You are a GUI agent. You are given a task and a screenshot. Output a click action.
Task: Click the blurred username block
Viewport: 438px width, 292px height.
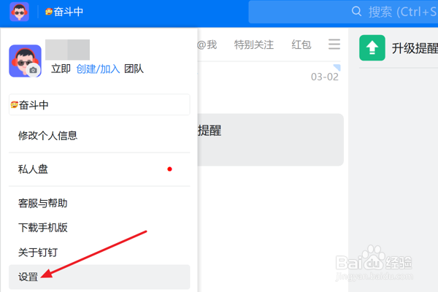click(68, 50)
